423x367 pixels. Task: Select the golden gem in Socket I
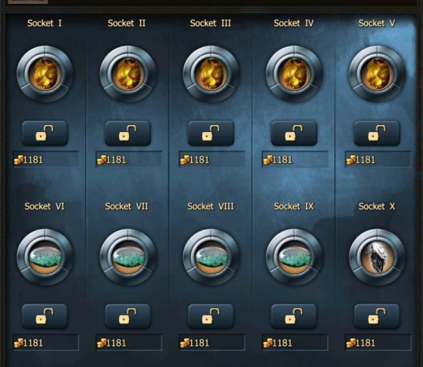(x=45, y=74)
